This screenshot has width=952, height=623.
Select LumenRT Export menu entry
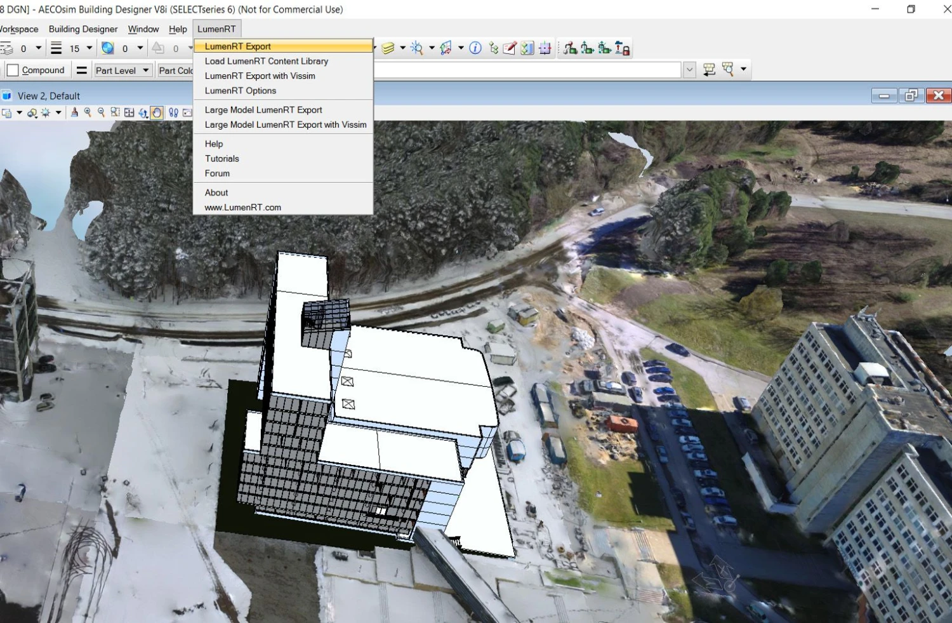[283, 46]
